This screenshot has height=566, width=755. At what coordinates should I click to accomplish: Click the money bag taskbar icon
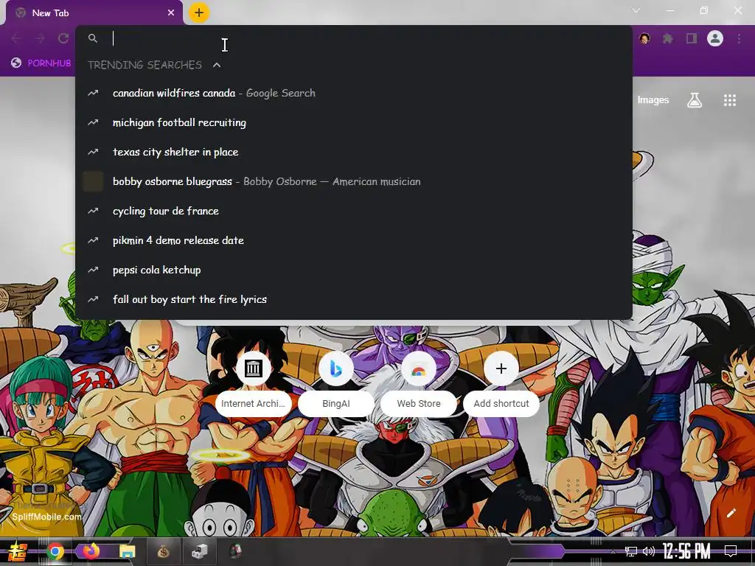point(163,551)
